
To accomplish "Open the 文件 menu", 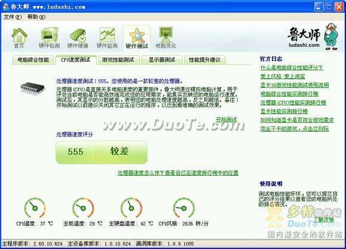I will point(13,17).
